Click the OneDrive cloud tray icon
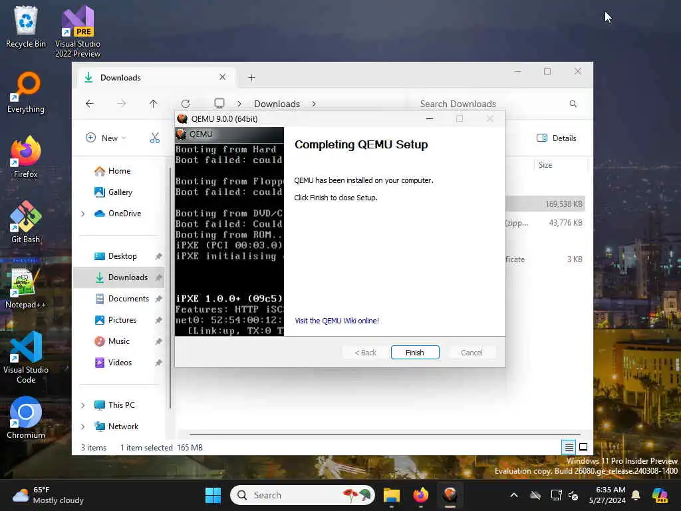681x511 pixels. pyautogui.click(x=535, y=495)
